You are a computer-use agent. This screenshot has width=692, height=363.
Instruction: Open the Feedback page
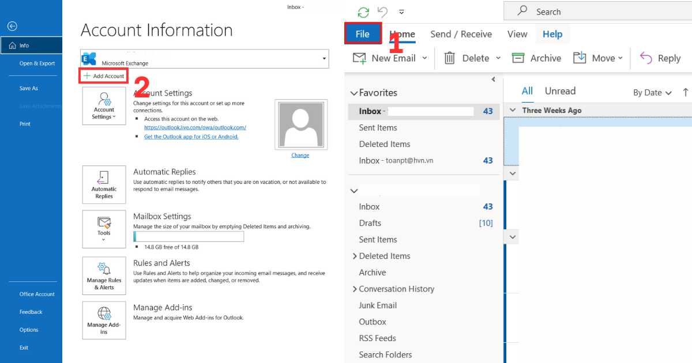[31, 312]
